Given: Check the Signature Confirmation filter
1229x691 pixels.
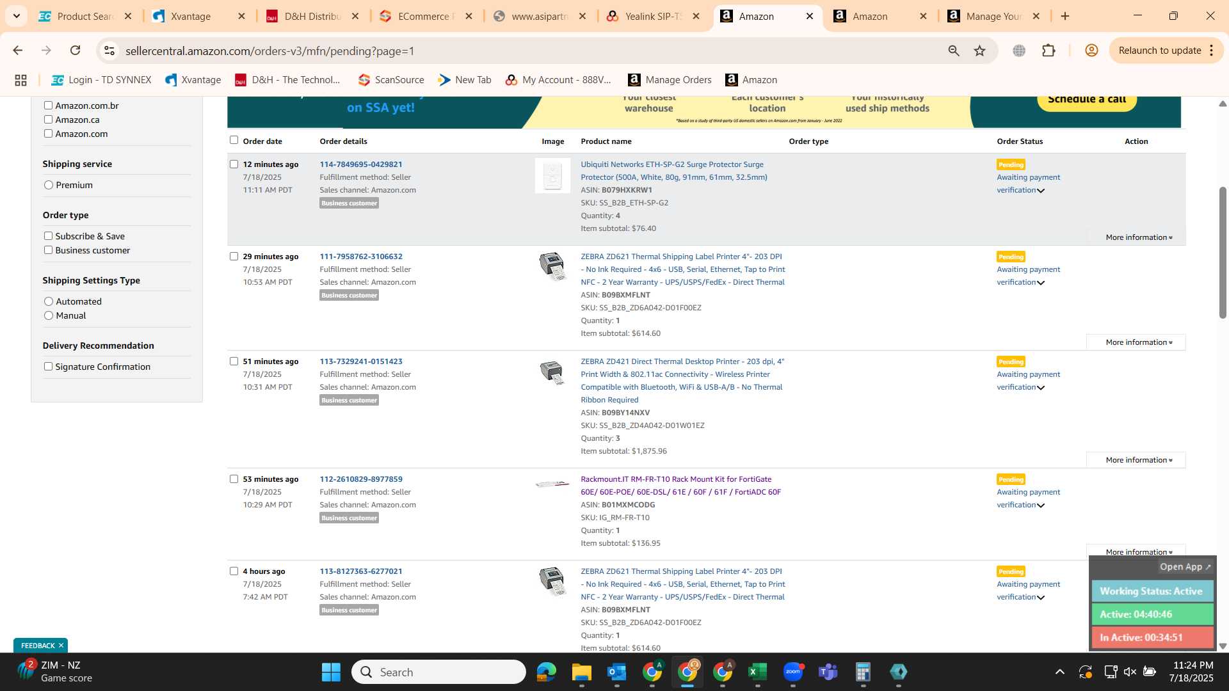Looking at the screenshot, I should point(48,367).
